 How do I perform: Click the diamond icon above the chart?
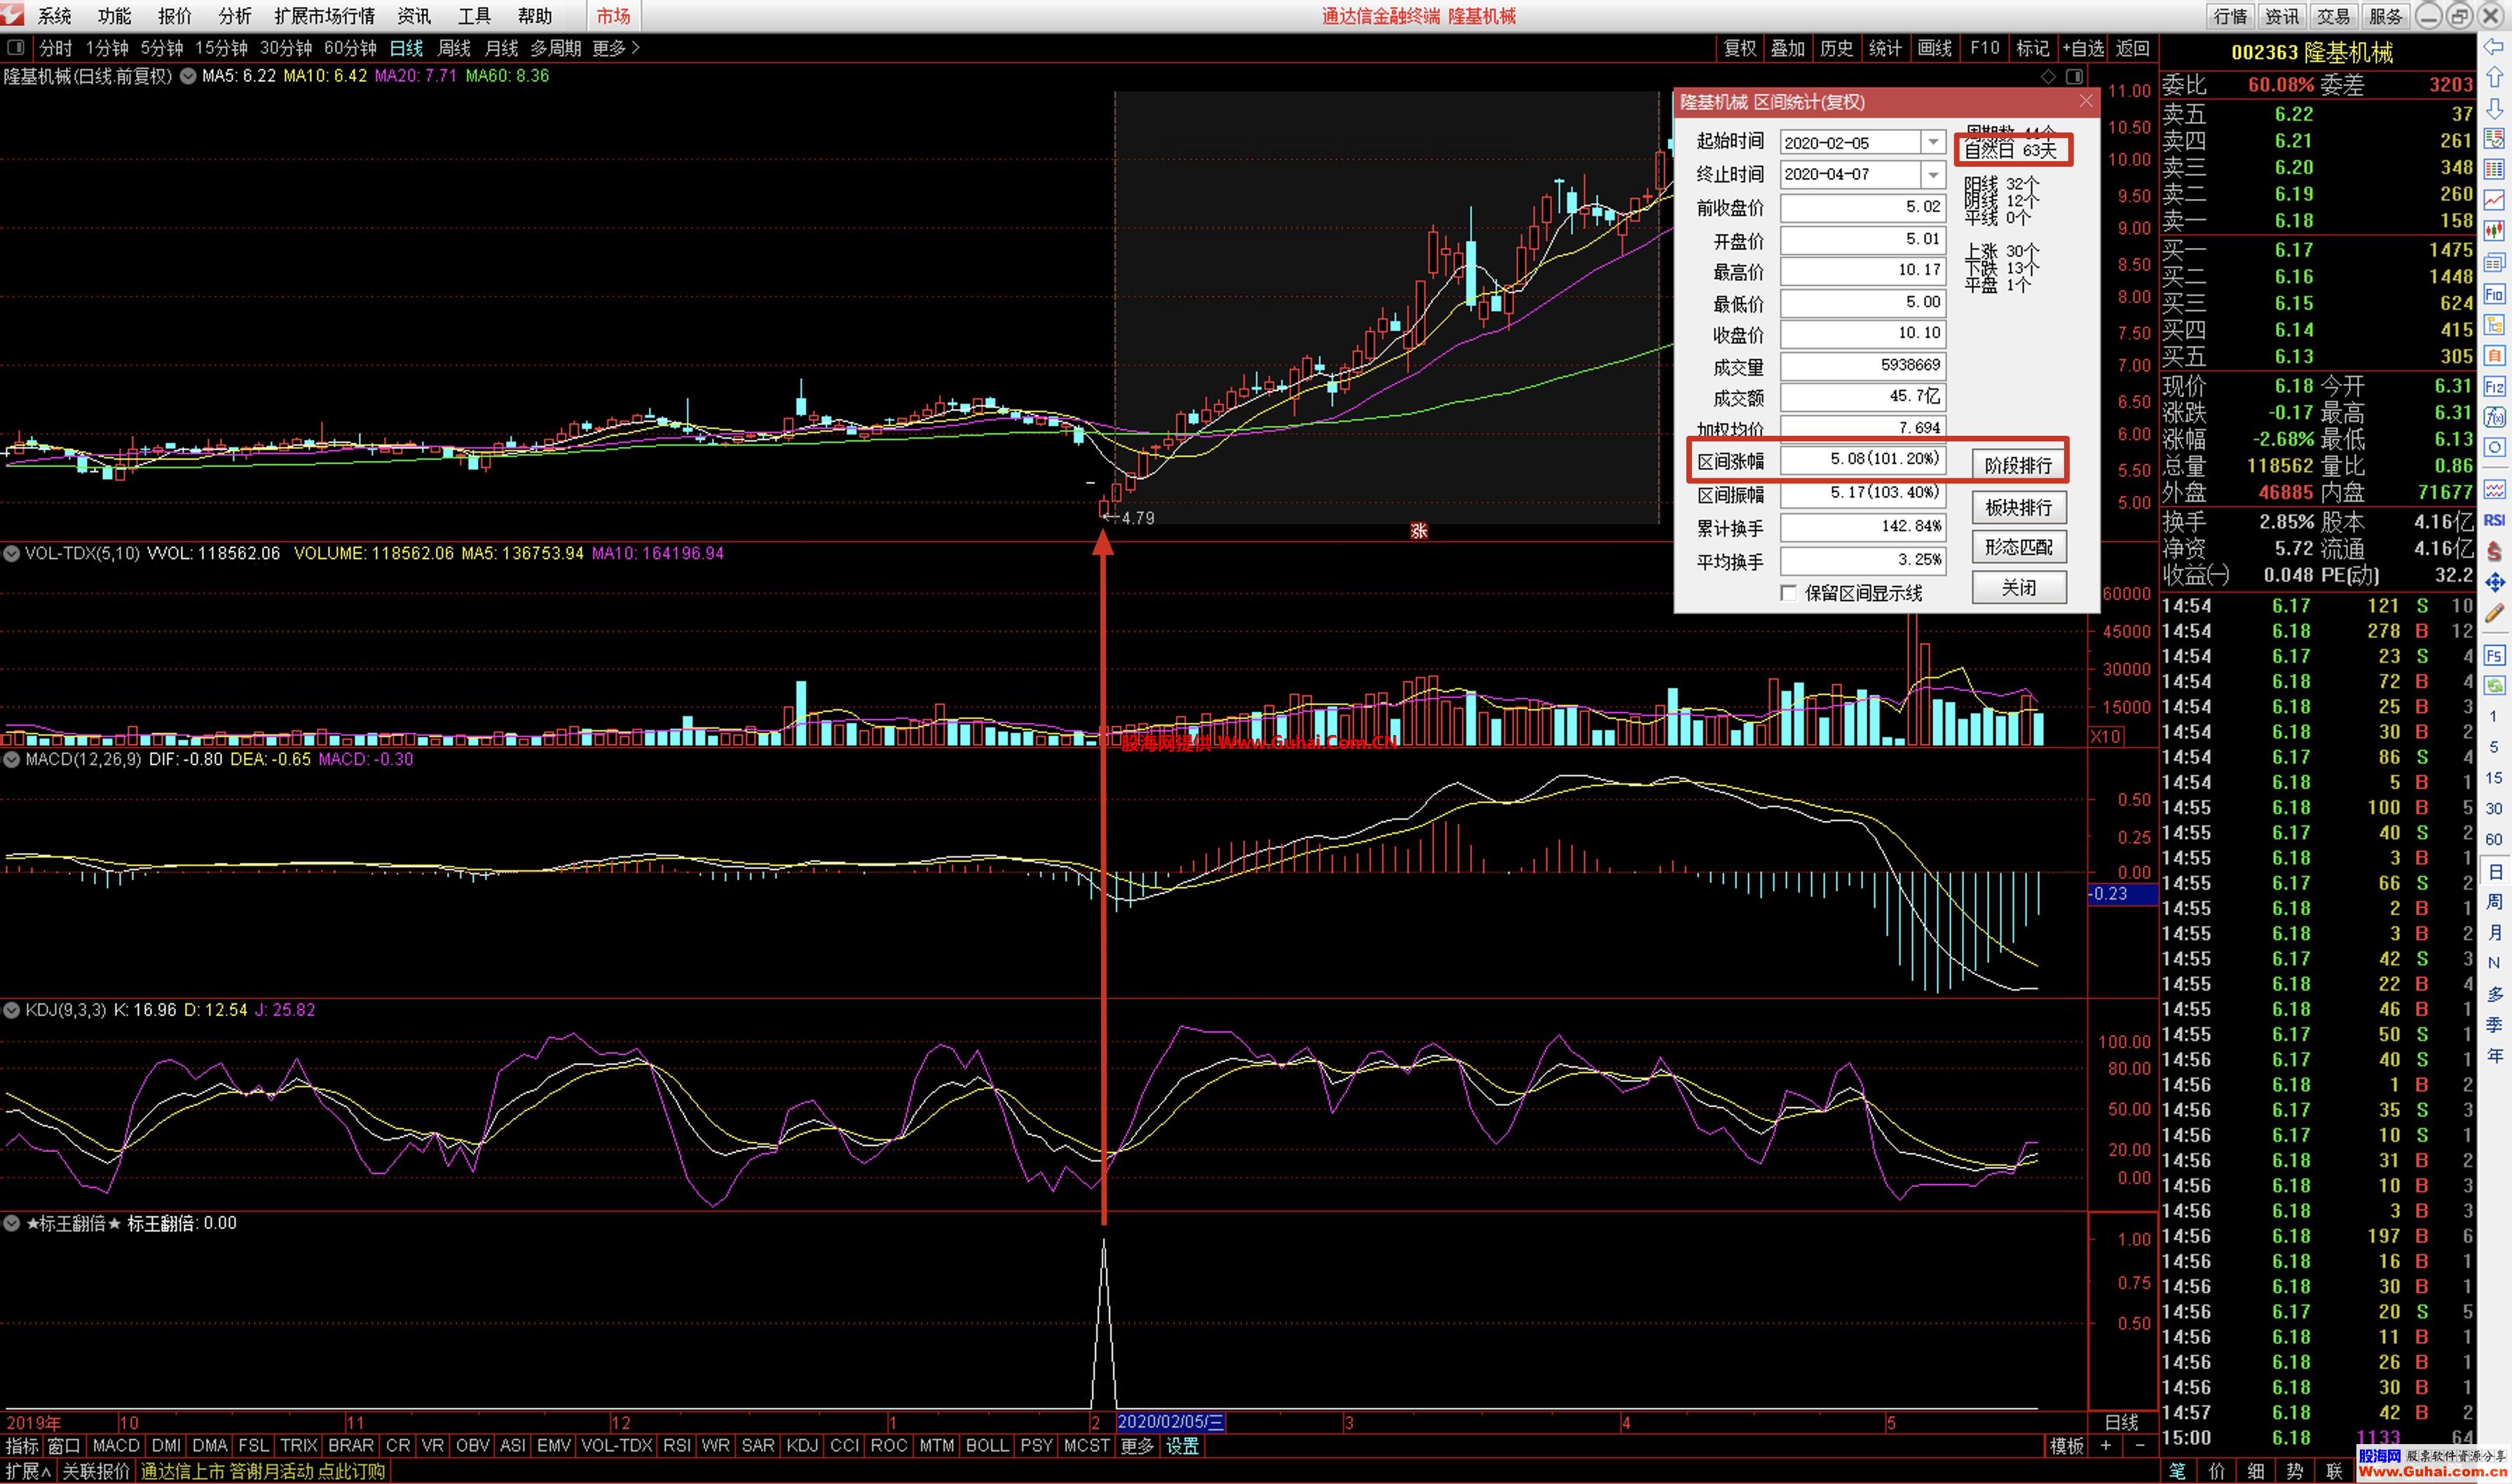tap(2048, 76)
